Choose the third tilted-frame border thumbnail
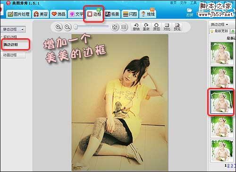The image size is (236, 172). coord(222,102)
